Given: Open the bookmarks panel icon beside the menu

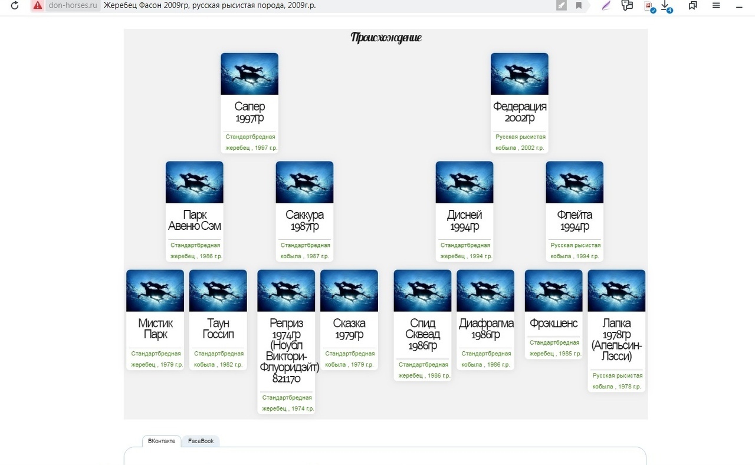Looking at the screenshot, I should (693, 5).
